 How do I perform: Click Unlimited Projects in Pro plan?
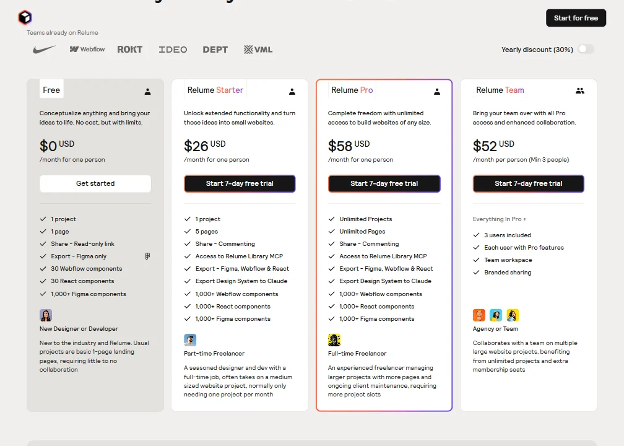coord(366,219)
